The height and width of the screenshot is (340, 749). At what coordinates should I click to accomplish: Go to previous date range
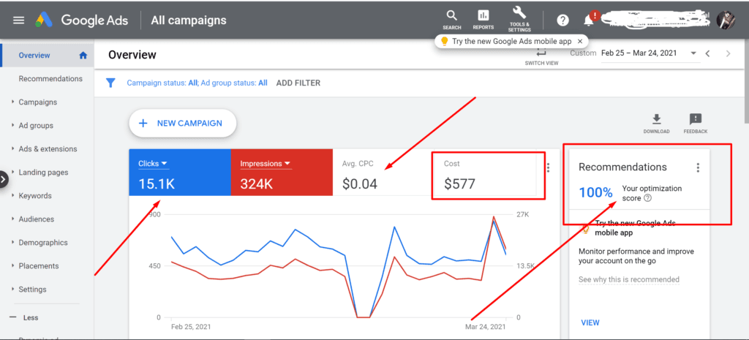(708, 53)
